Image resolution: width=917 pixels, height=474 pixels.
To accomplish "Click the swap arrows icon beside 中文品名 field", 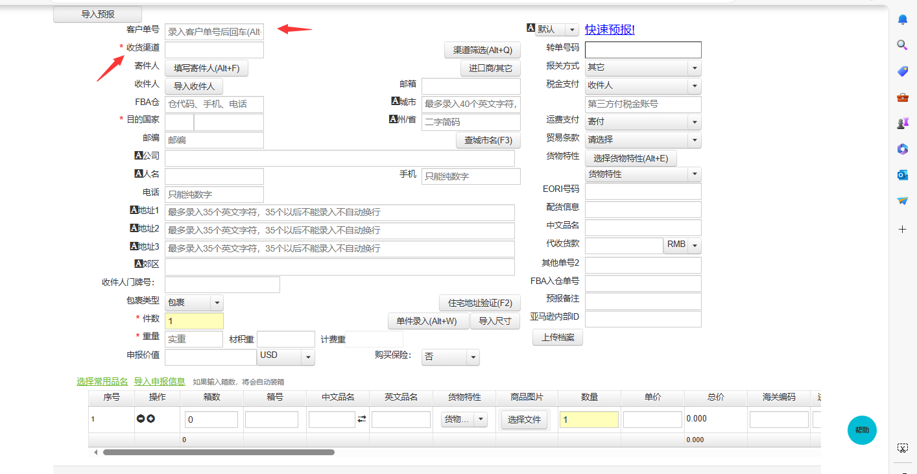I will (363, 419).
